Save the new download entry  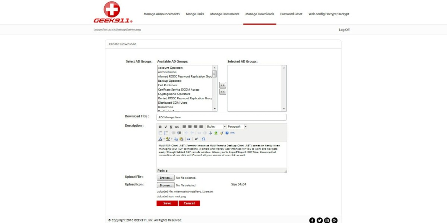click(x=167, y=203)
